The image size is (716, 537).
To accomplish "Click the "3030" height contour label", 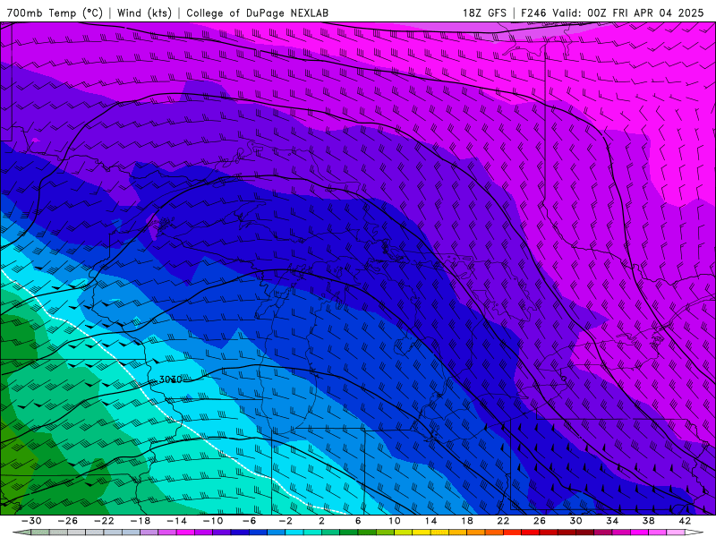I will click(170, 379).
